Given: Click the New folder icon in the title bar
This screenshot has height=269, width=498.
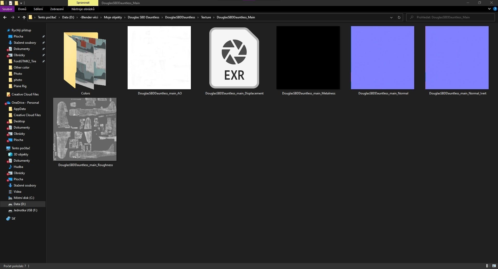Looking at the screenshot, I should 16,3.
